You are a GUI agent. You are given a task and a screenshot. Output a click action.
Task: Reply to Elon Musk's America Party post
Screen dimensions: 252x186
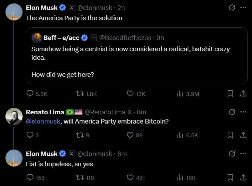[x=30, y=94]
